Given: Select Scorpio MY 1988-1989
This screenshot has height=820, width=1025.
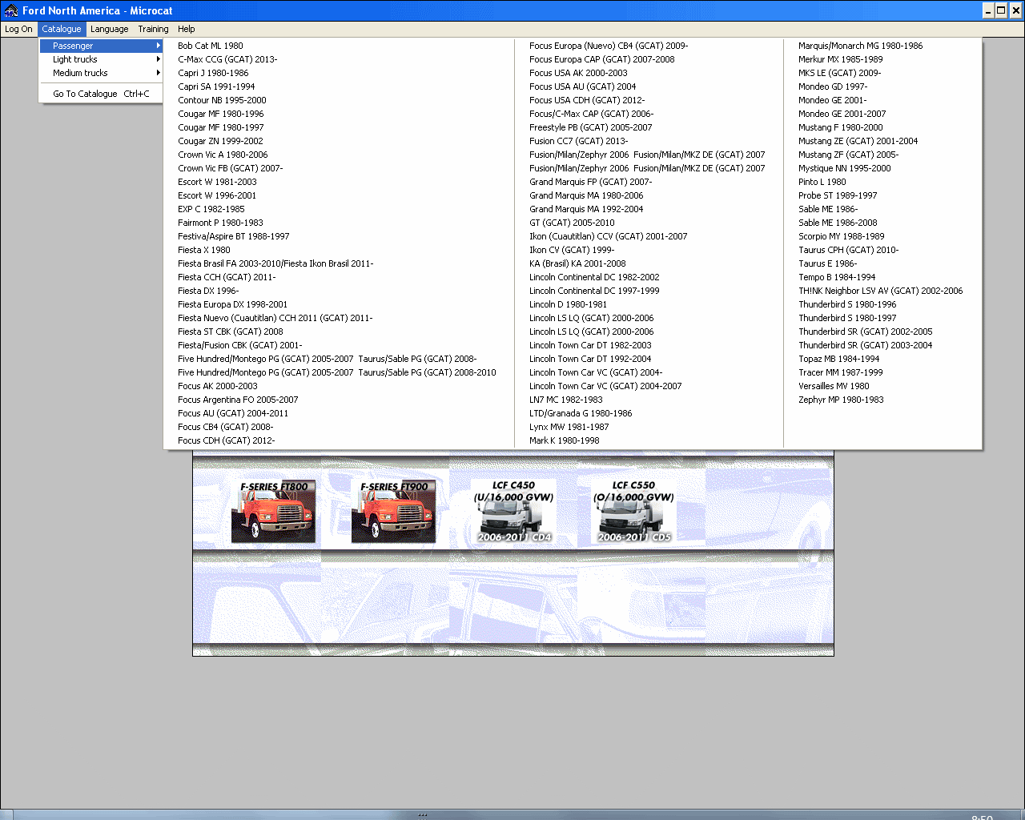Looking at the screenshot, I should click(x=841, y=236).
